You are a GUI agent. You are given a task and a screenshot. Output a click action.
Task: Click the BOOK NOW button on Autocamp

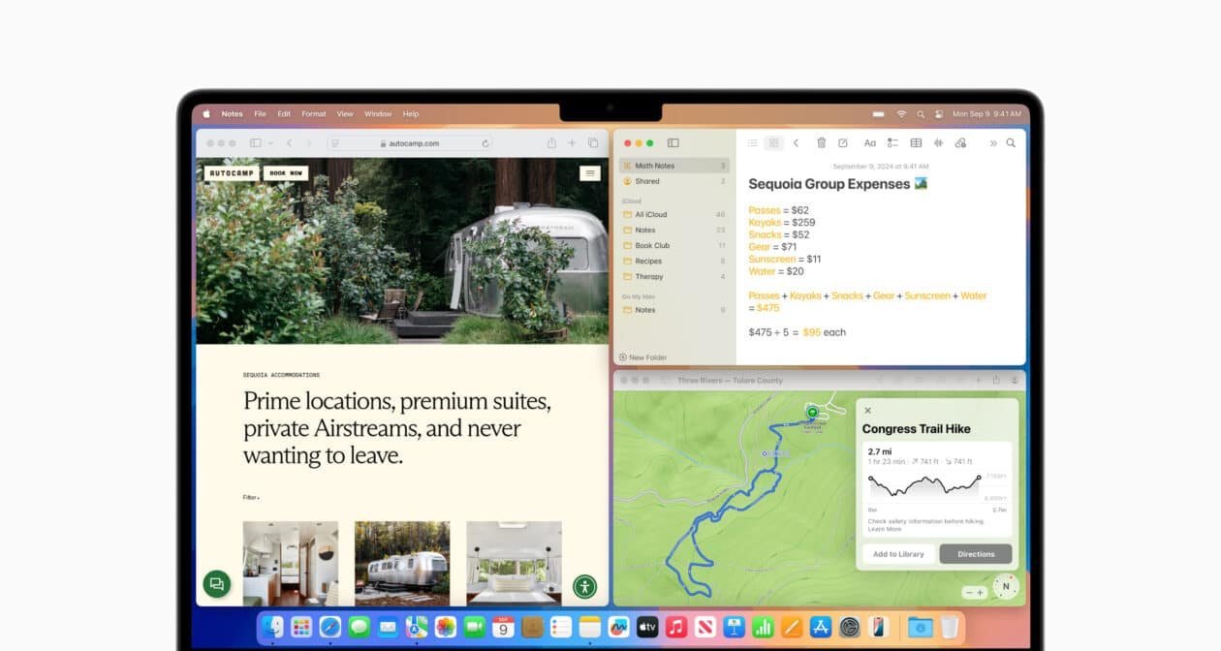coord(285,172)
